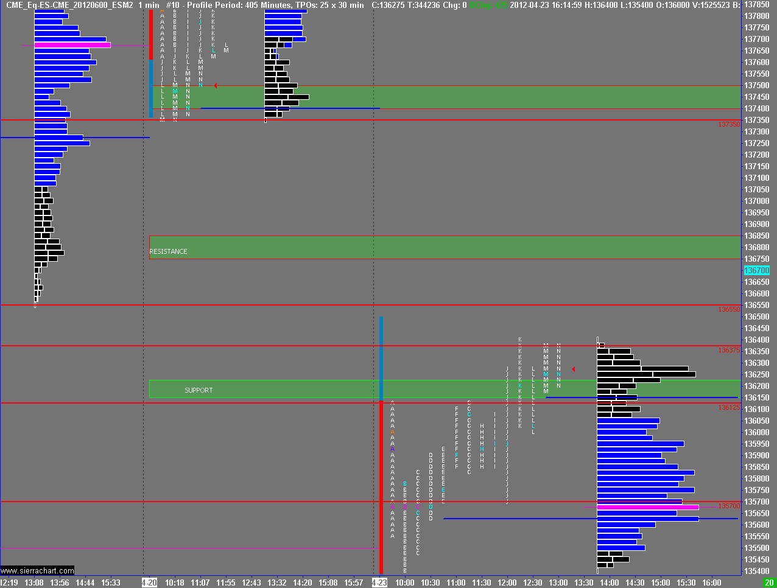This screenshot has height=588, width=777.
Task: Click the 13:32 time label
Action: (x=277, y=583)
